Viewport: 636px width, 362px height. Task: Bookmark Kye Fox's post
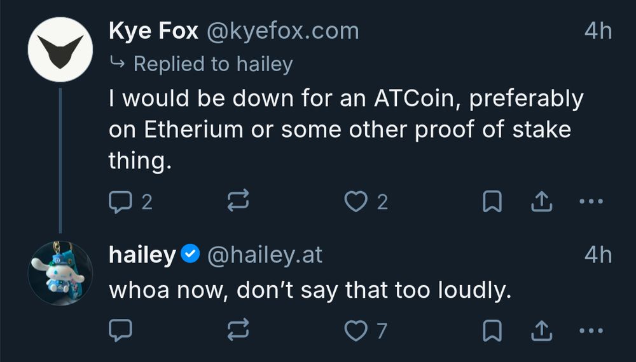(492, 202)
